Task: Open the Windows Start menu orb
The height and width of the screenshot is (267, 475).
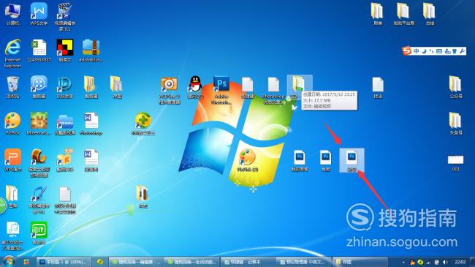Action: pos(9,262)
